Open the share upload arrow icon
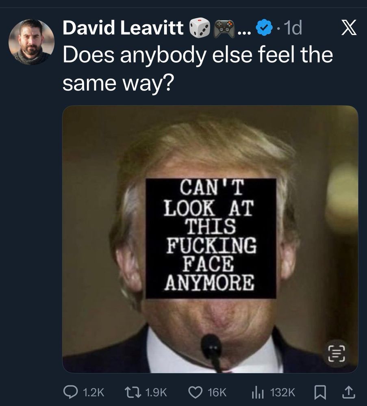The image size is (367, 406). coord(348,392)
